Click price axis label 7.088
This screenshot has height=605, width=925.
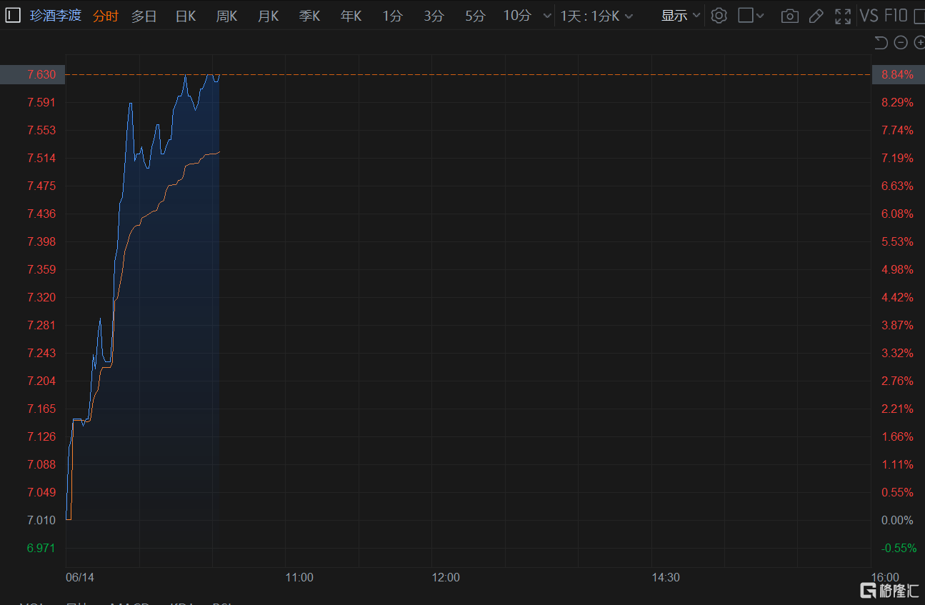coord(41,464)
